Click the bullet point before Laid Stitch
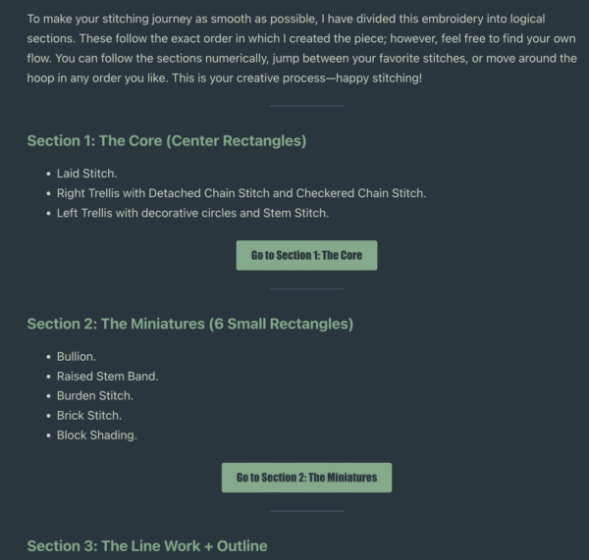Image resolution: width=589 pixels, height=560 pixels. (x=48, y=174)
